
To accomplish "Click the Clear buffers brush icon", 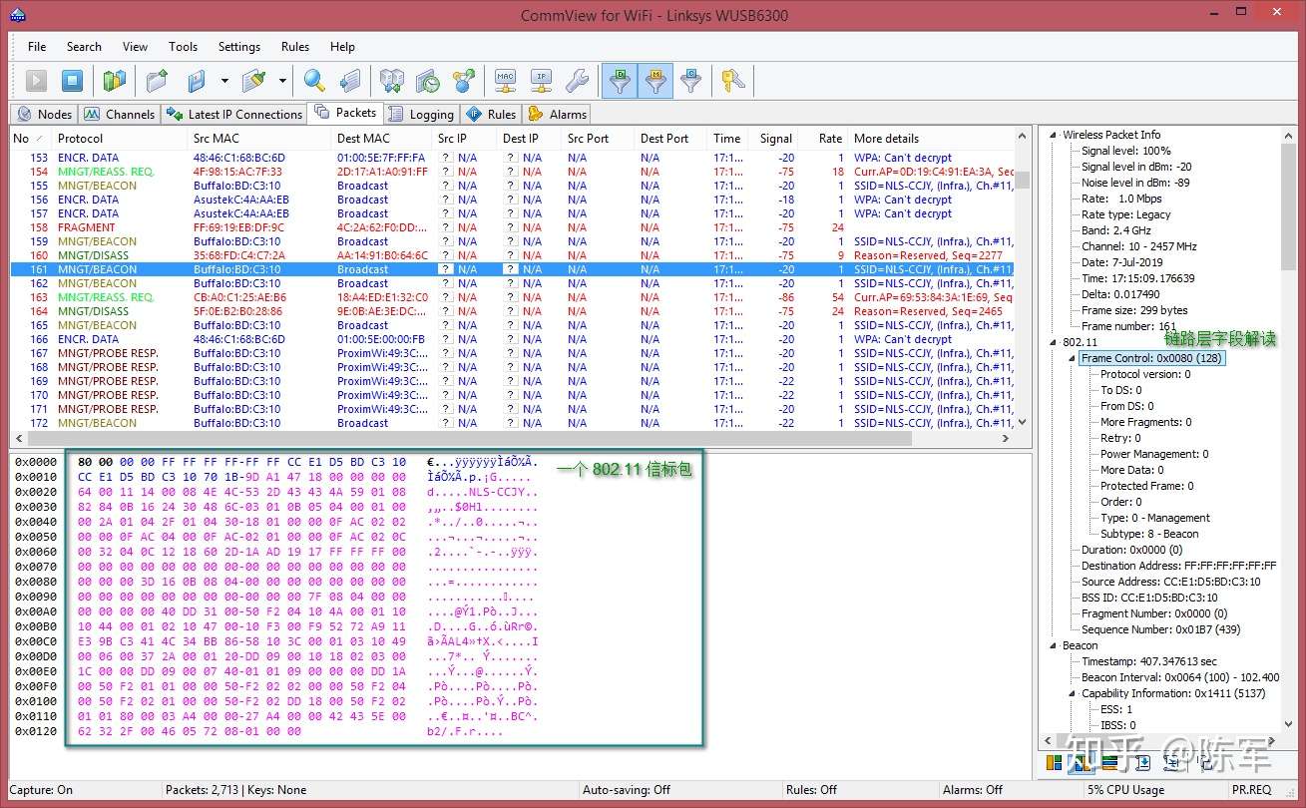I will pyautogui.click(x=254, y=81).
